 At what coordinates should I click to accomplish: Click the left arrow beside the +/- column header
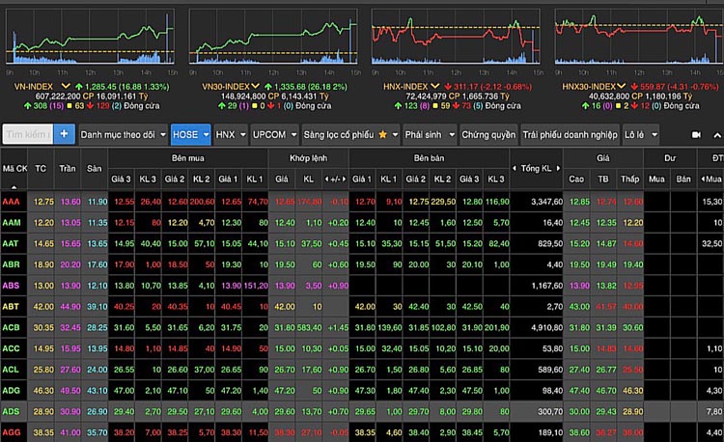tap(324, 179)
